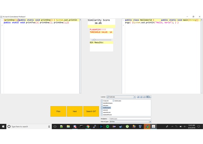Click the taskbar clock showing 12:43 AM
Viewport: 203px width, 144px height.
click(x=192, y=127)
